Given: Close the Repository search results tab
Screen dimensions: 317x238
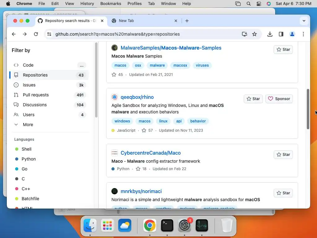Looking at the screenshot, I should pyautogui.click(x=102, y=21).
